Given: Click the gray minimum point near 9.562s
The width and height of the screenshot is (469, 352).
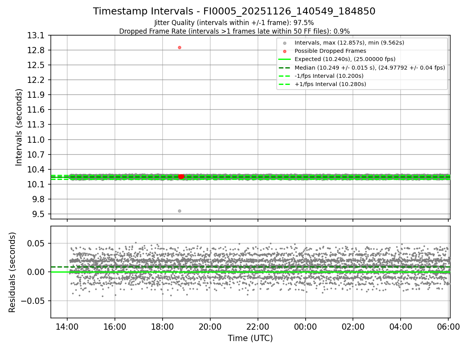Looking at the screenshot, I should (179, 211).
